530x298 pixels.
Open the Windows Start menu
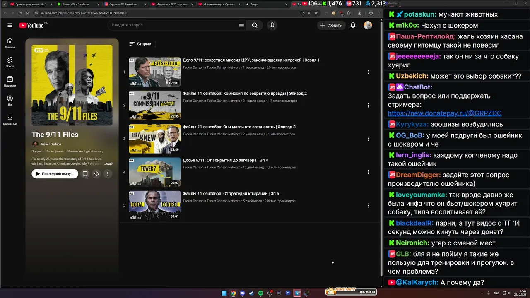pyautogui.click(x=224, y=293)
